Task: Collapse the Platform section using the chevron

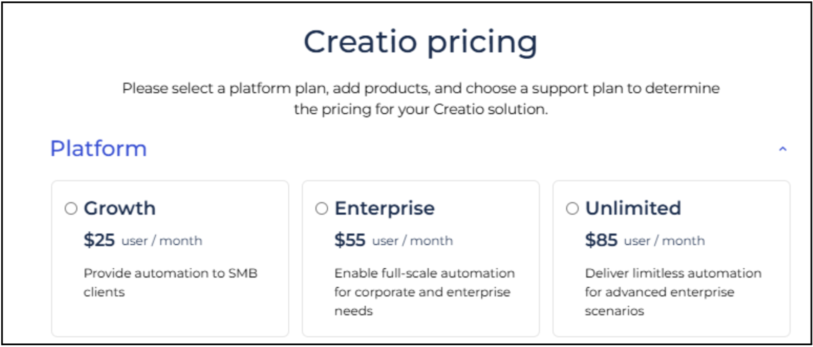Action: 783,149
